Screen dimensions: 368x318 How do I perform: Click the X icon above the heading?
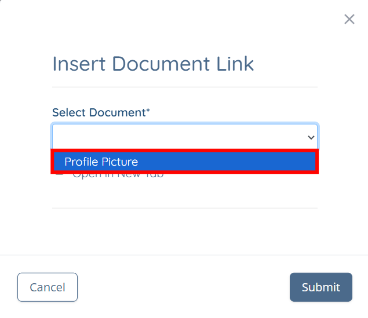pyautogui.click(x=349, y=19)
